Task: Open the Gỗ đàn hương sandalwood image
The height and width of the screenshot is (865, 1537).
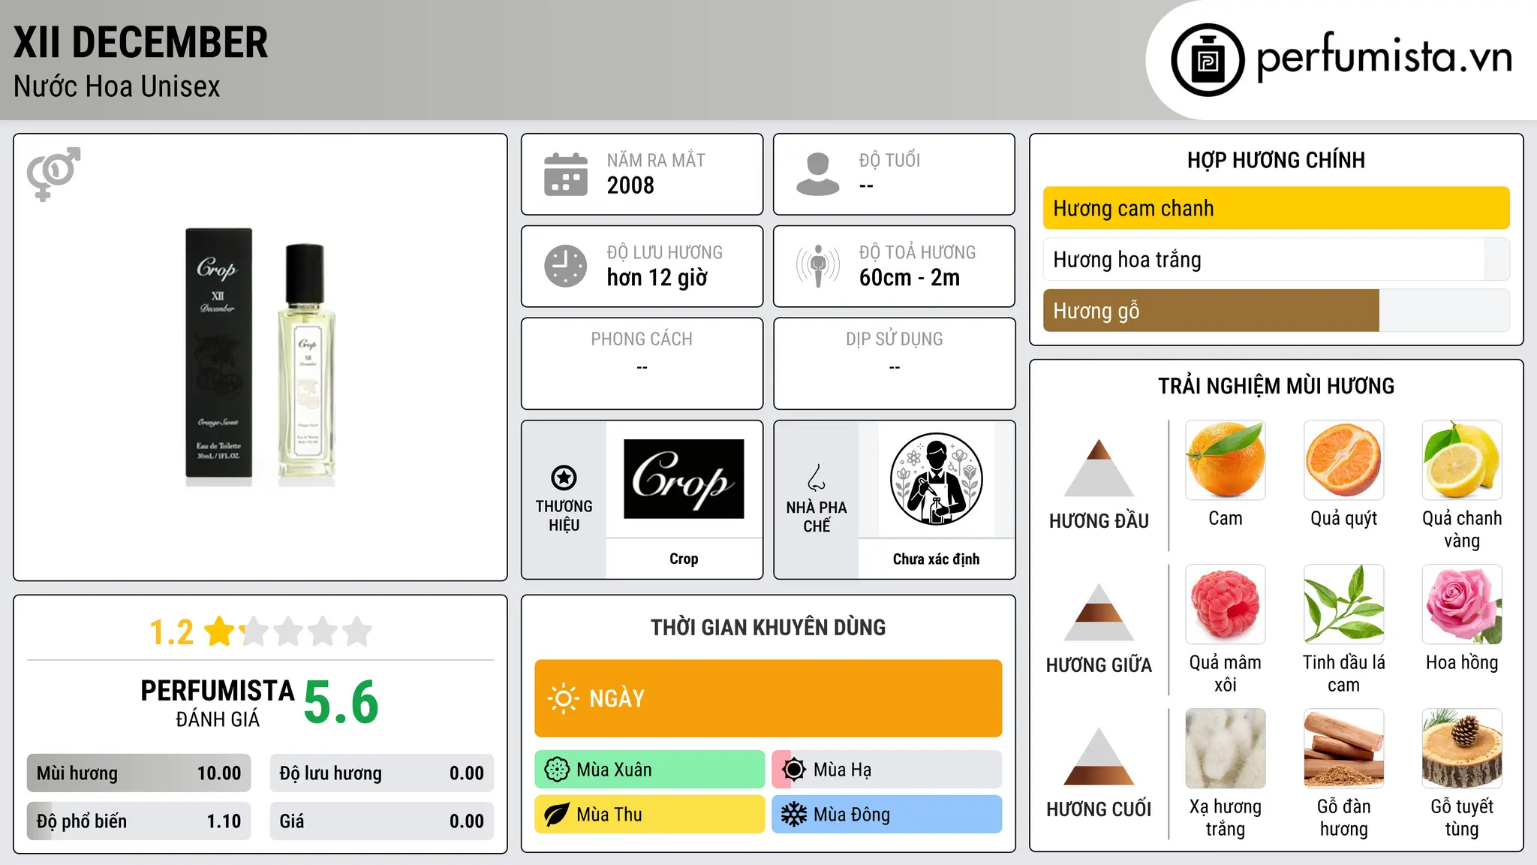Action: tap(1344, 749)
